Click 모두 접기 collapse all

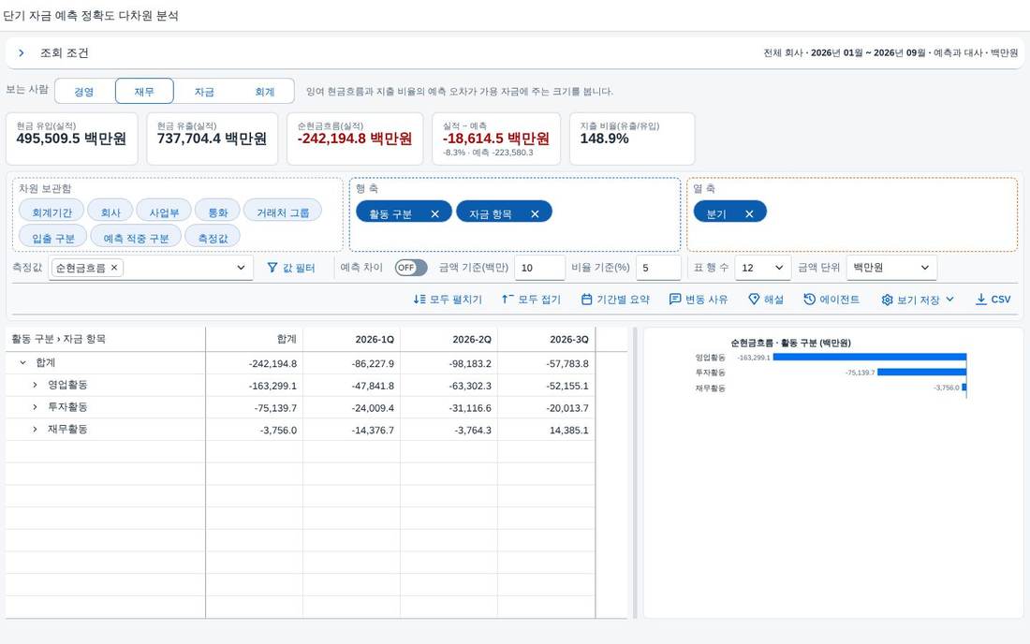[x=531, y=300]
